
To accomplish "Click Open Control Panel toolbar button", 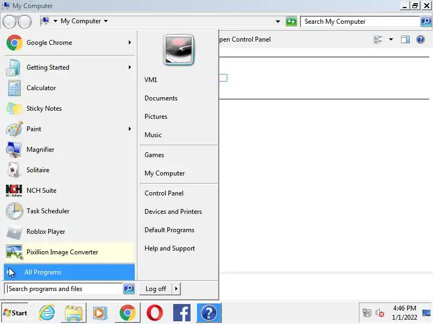I will pos(245,39).
